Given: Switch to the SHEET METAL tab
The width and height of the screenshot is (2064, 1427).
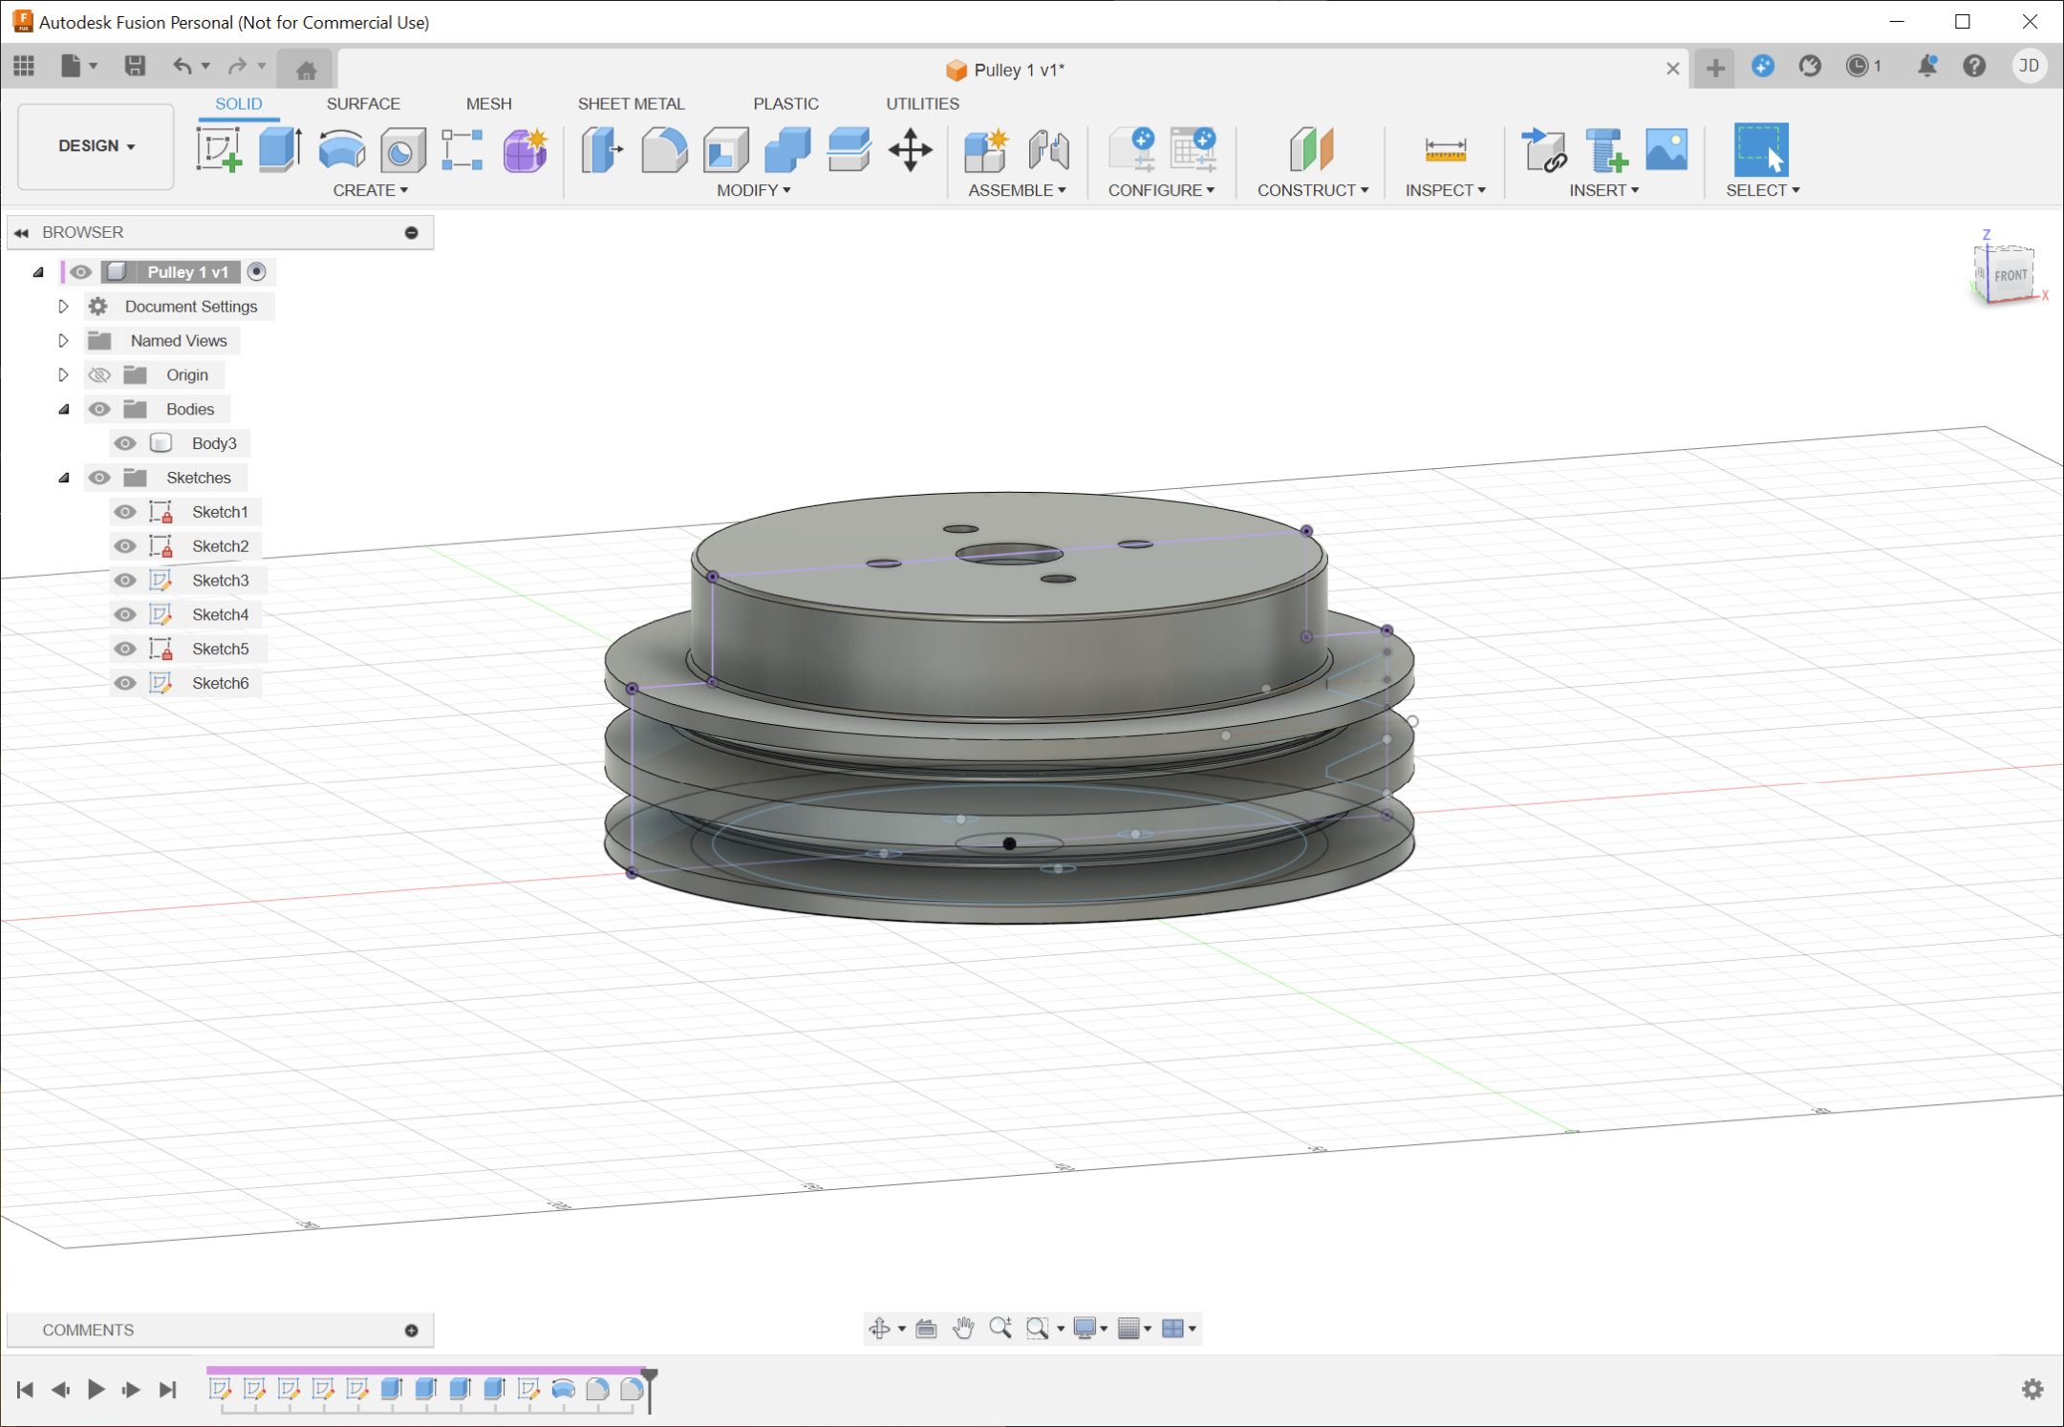Looking at the screenshot, I should (631, 103).
